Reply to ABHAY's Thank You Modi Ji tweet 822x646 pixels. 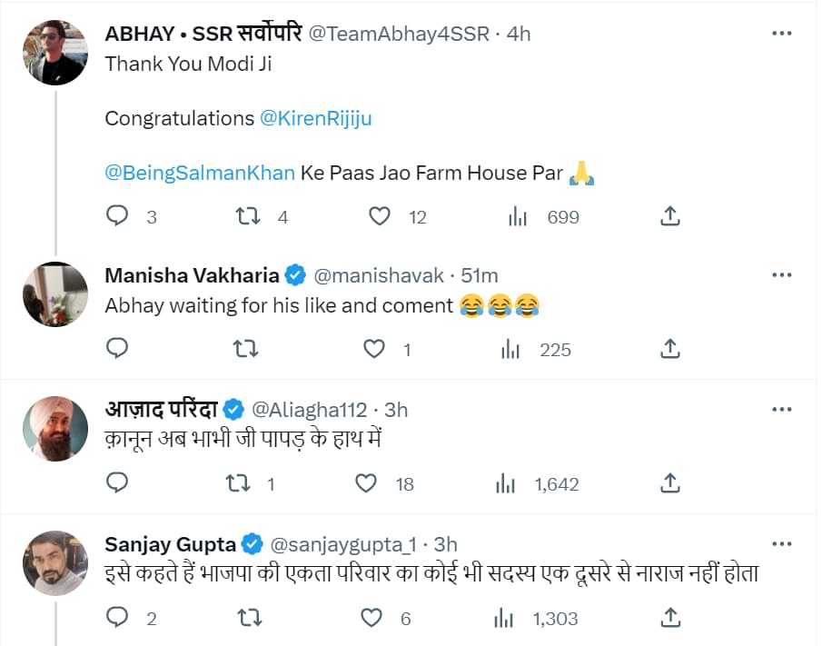click(x=117, y=216)
